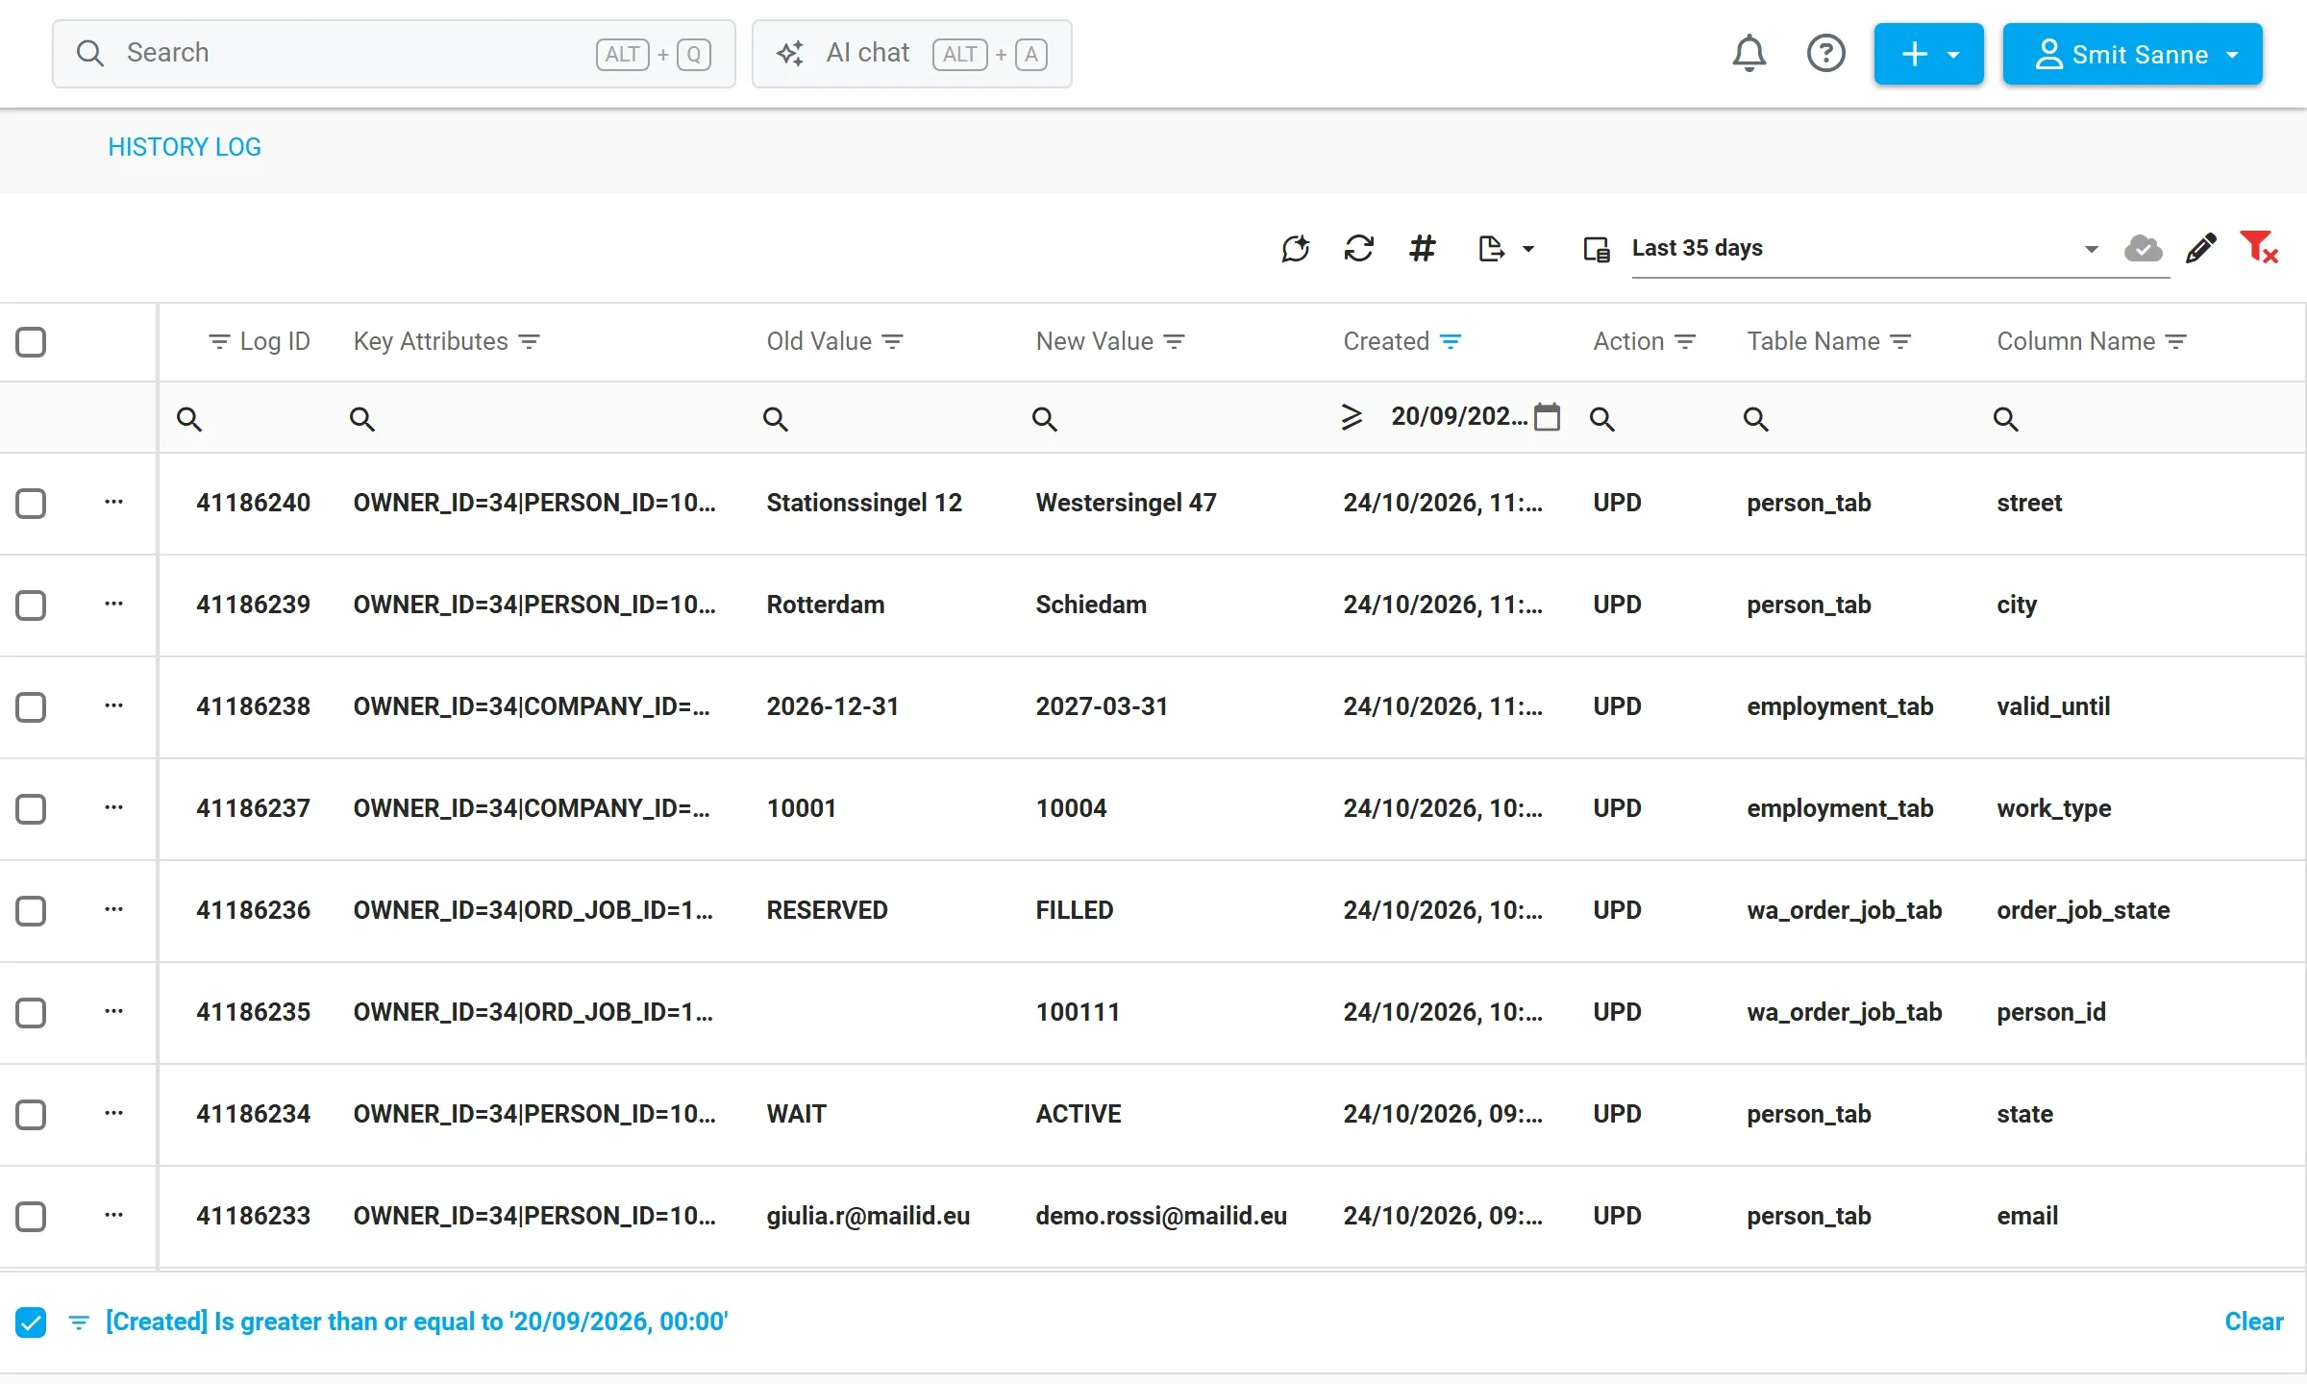Expand the export options arrow
2307x1384 pixels.
[1527, 249]
